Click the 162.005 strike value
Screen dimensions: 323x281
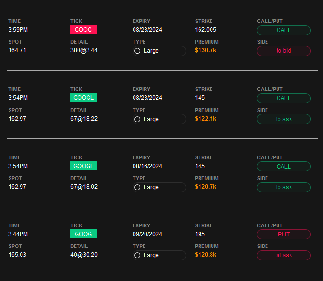(x=206, y=30)
